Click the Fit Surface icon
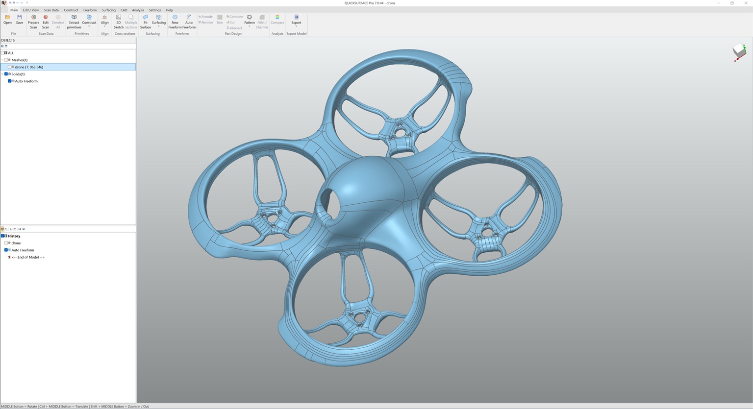The image size is (753, 409). (146, 18)
